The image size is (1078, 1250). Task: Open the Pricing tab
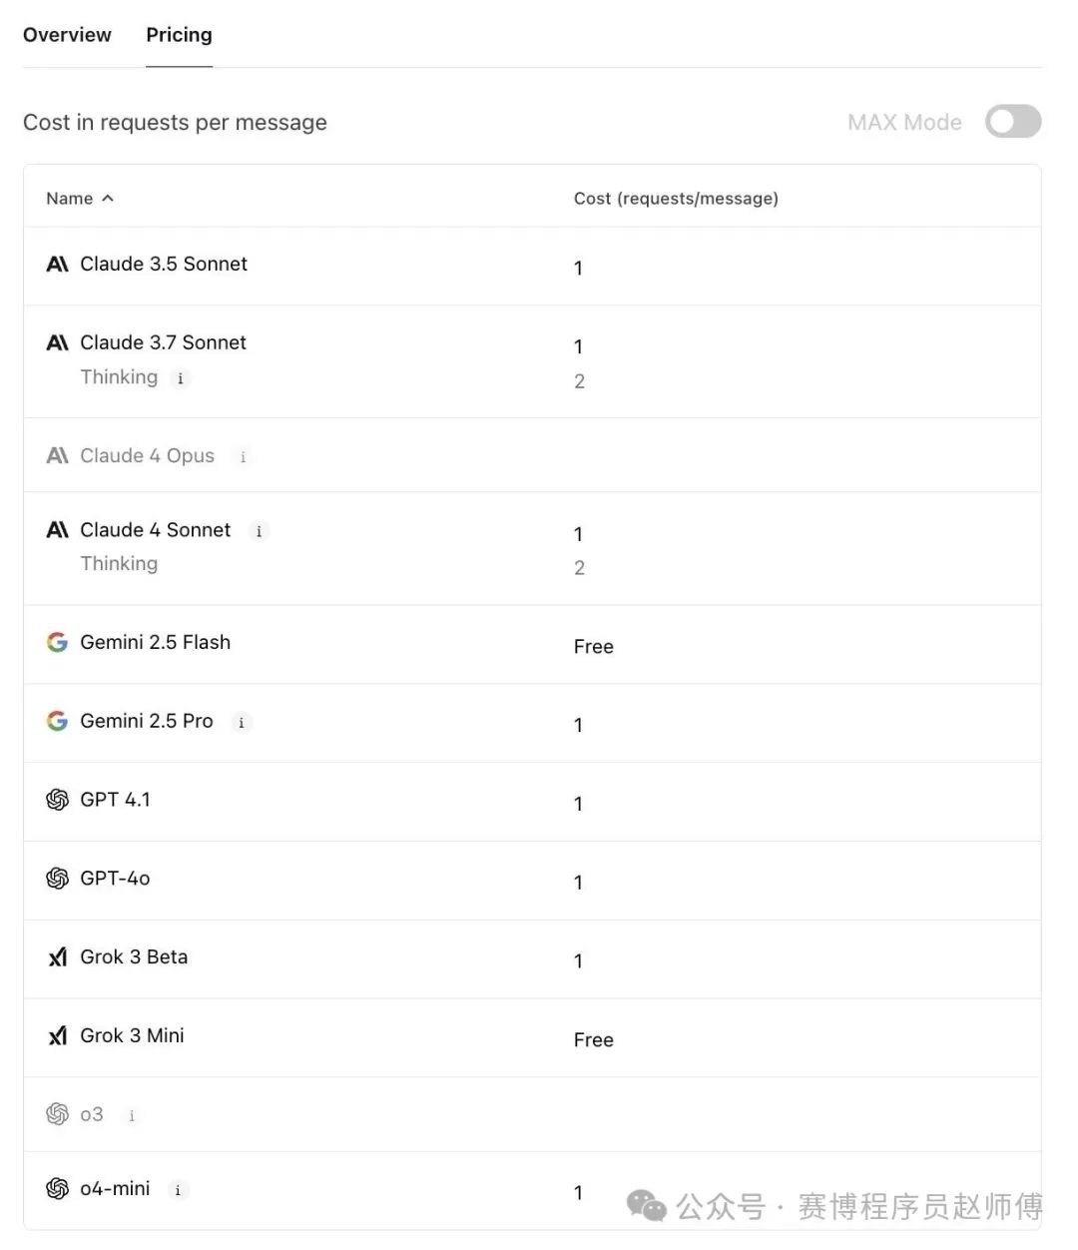(179, 35)
